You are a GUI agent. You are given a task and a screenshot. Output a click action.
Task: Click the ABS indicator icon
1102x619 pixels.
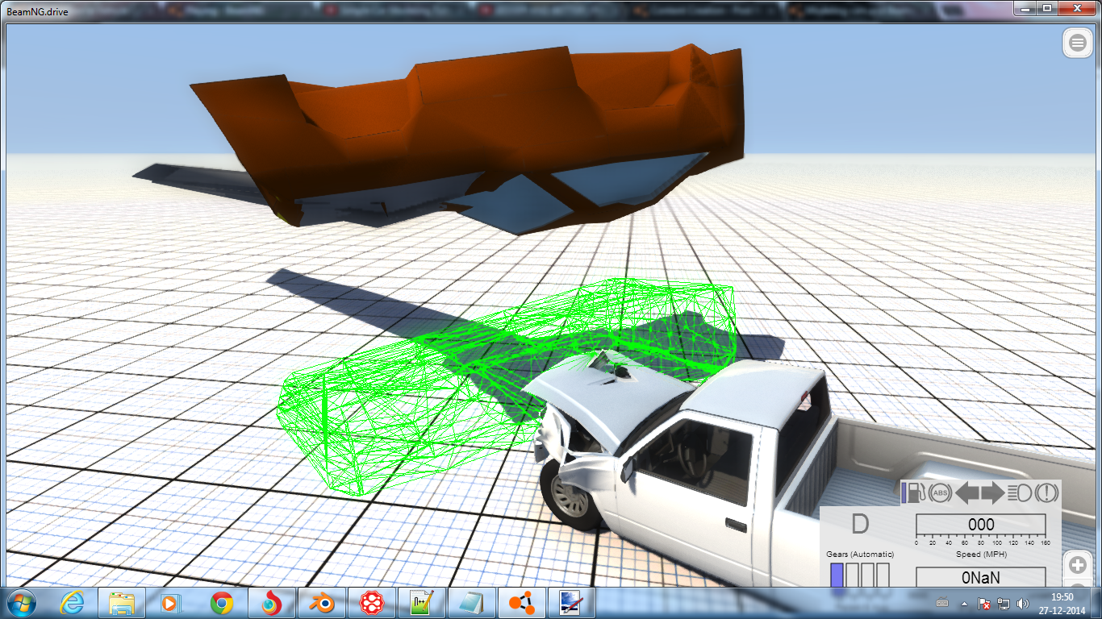[940, 493]
